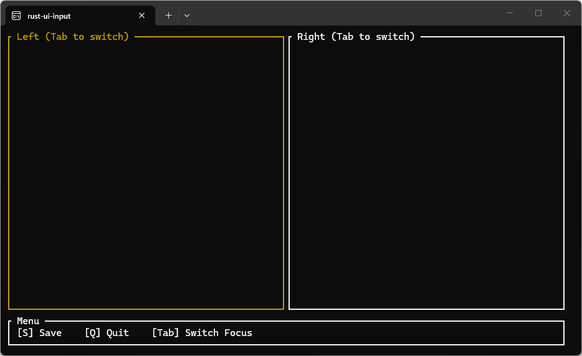Click the "Left (Tab to switch)" panel title
Image resolution: width=582 pixels, height=356 pixels.
pos(73,37)
